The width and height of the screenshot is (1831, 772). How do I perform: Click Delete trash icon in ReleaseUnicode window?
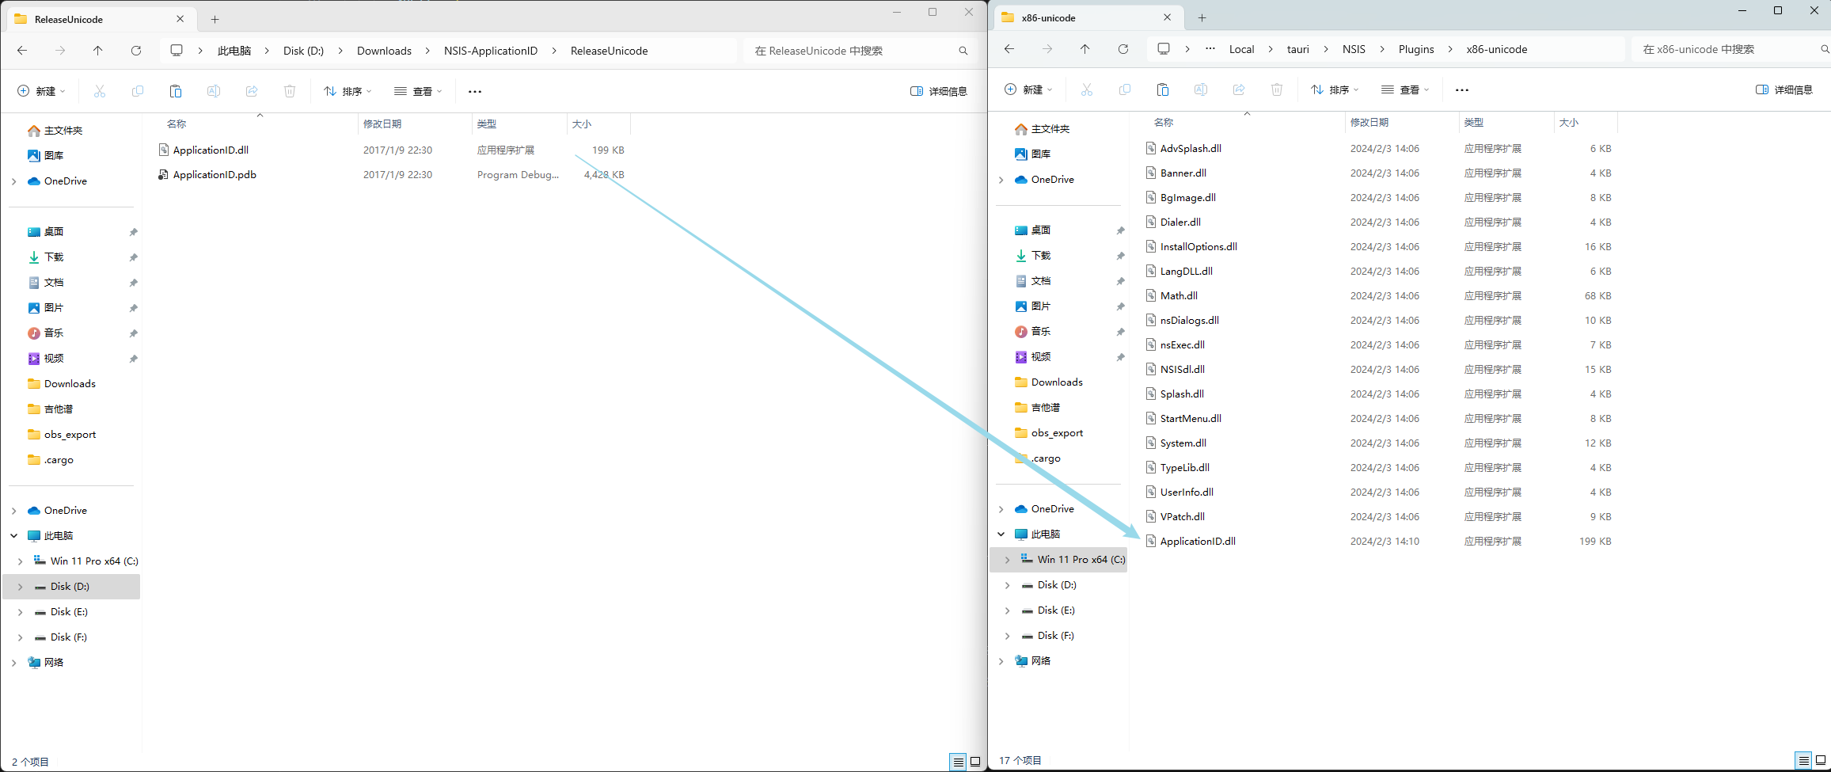coord(290,92)
